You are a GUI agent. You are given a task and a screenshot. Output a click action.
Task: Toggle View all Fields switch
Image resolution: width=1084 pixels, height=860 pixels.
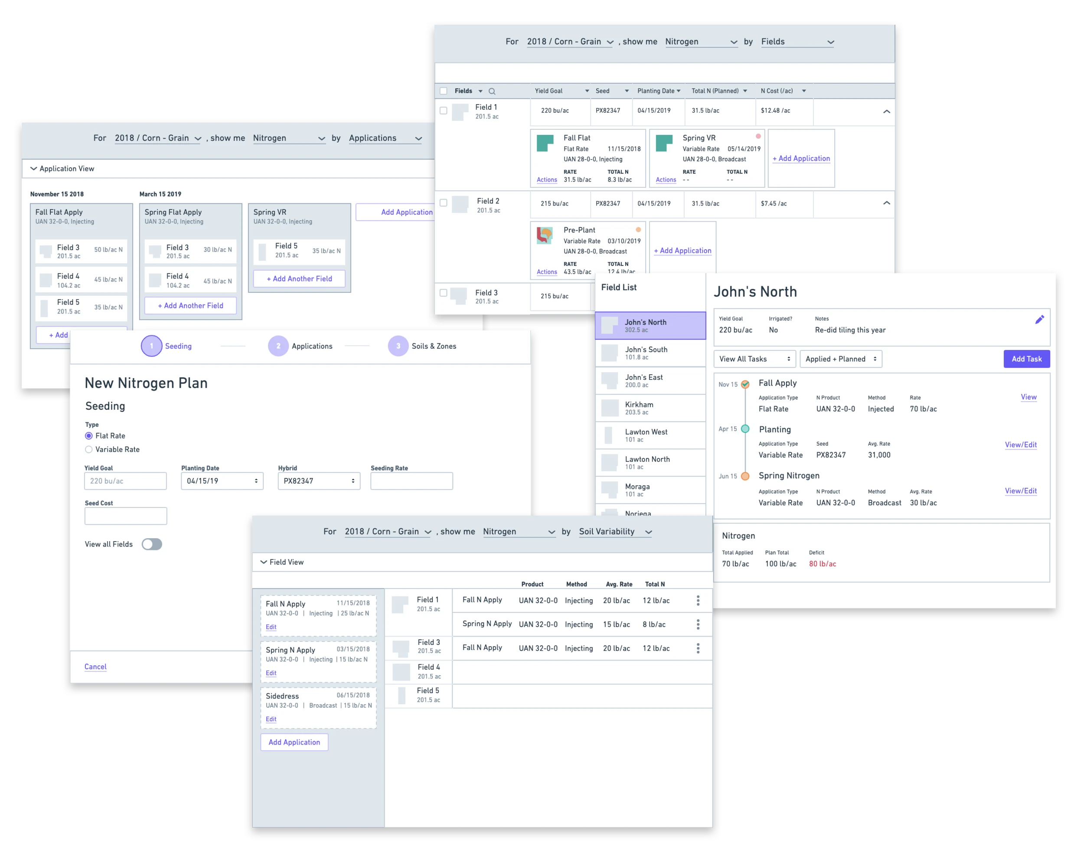pyautogui.click(x=152, y=544)
